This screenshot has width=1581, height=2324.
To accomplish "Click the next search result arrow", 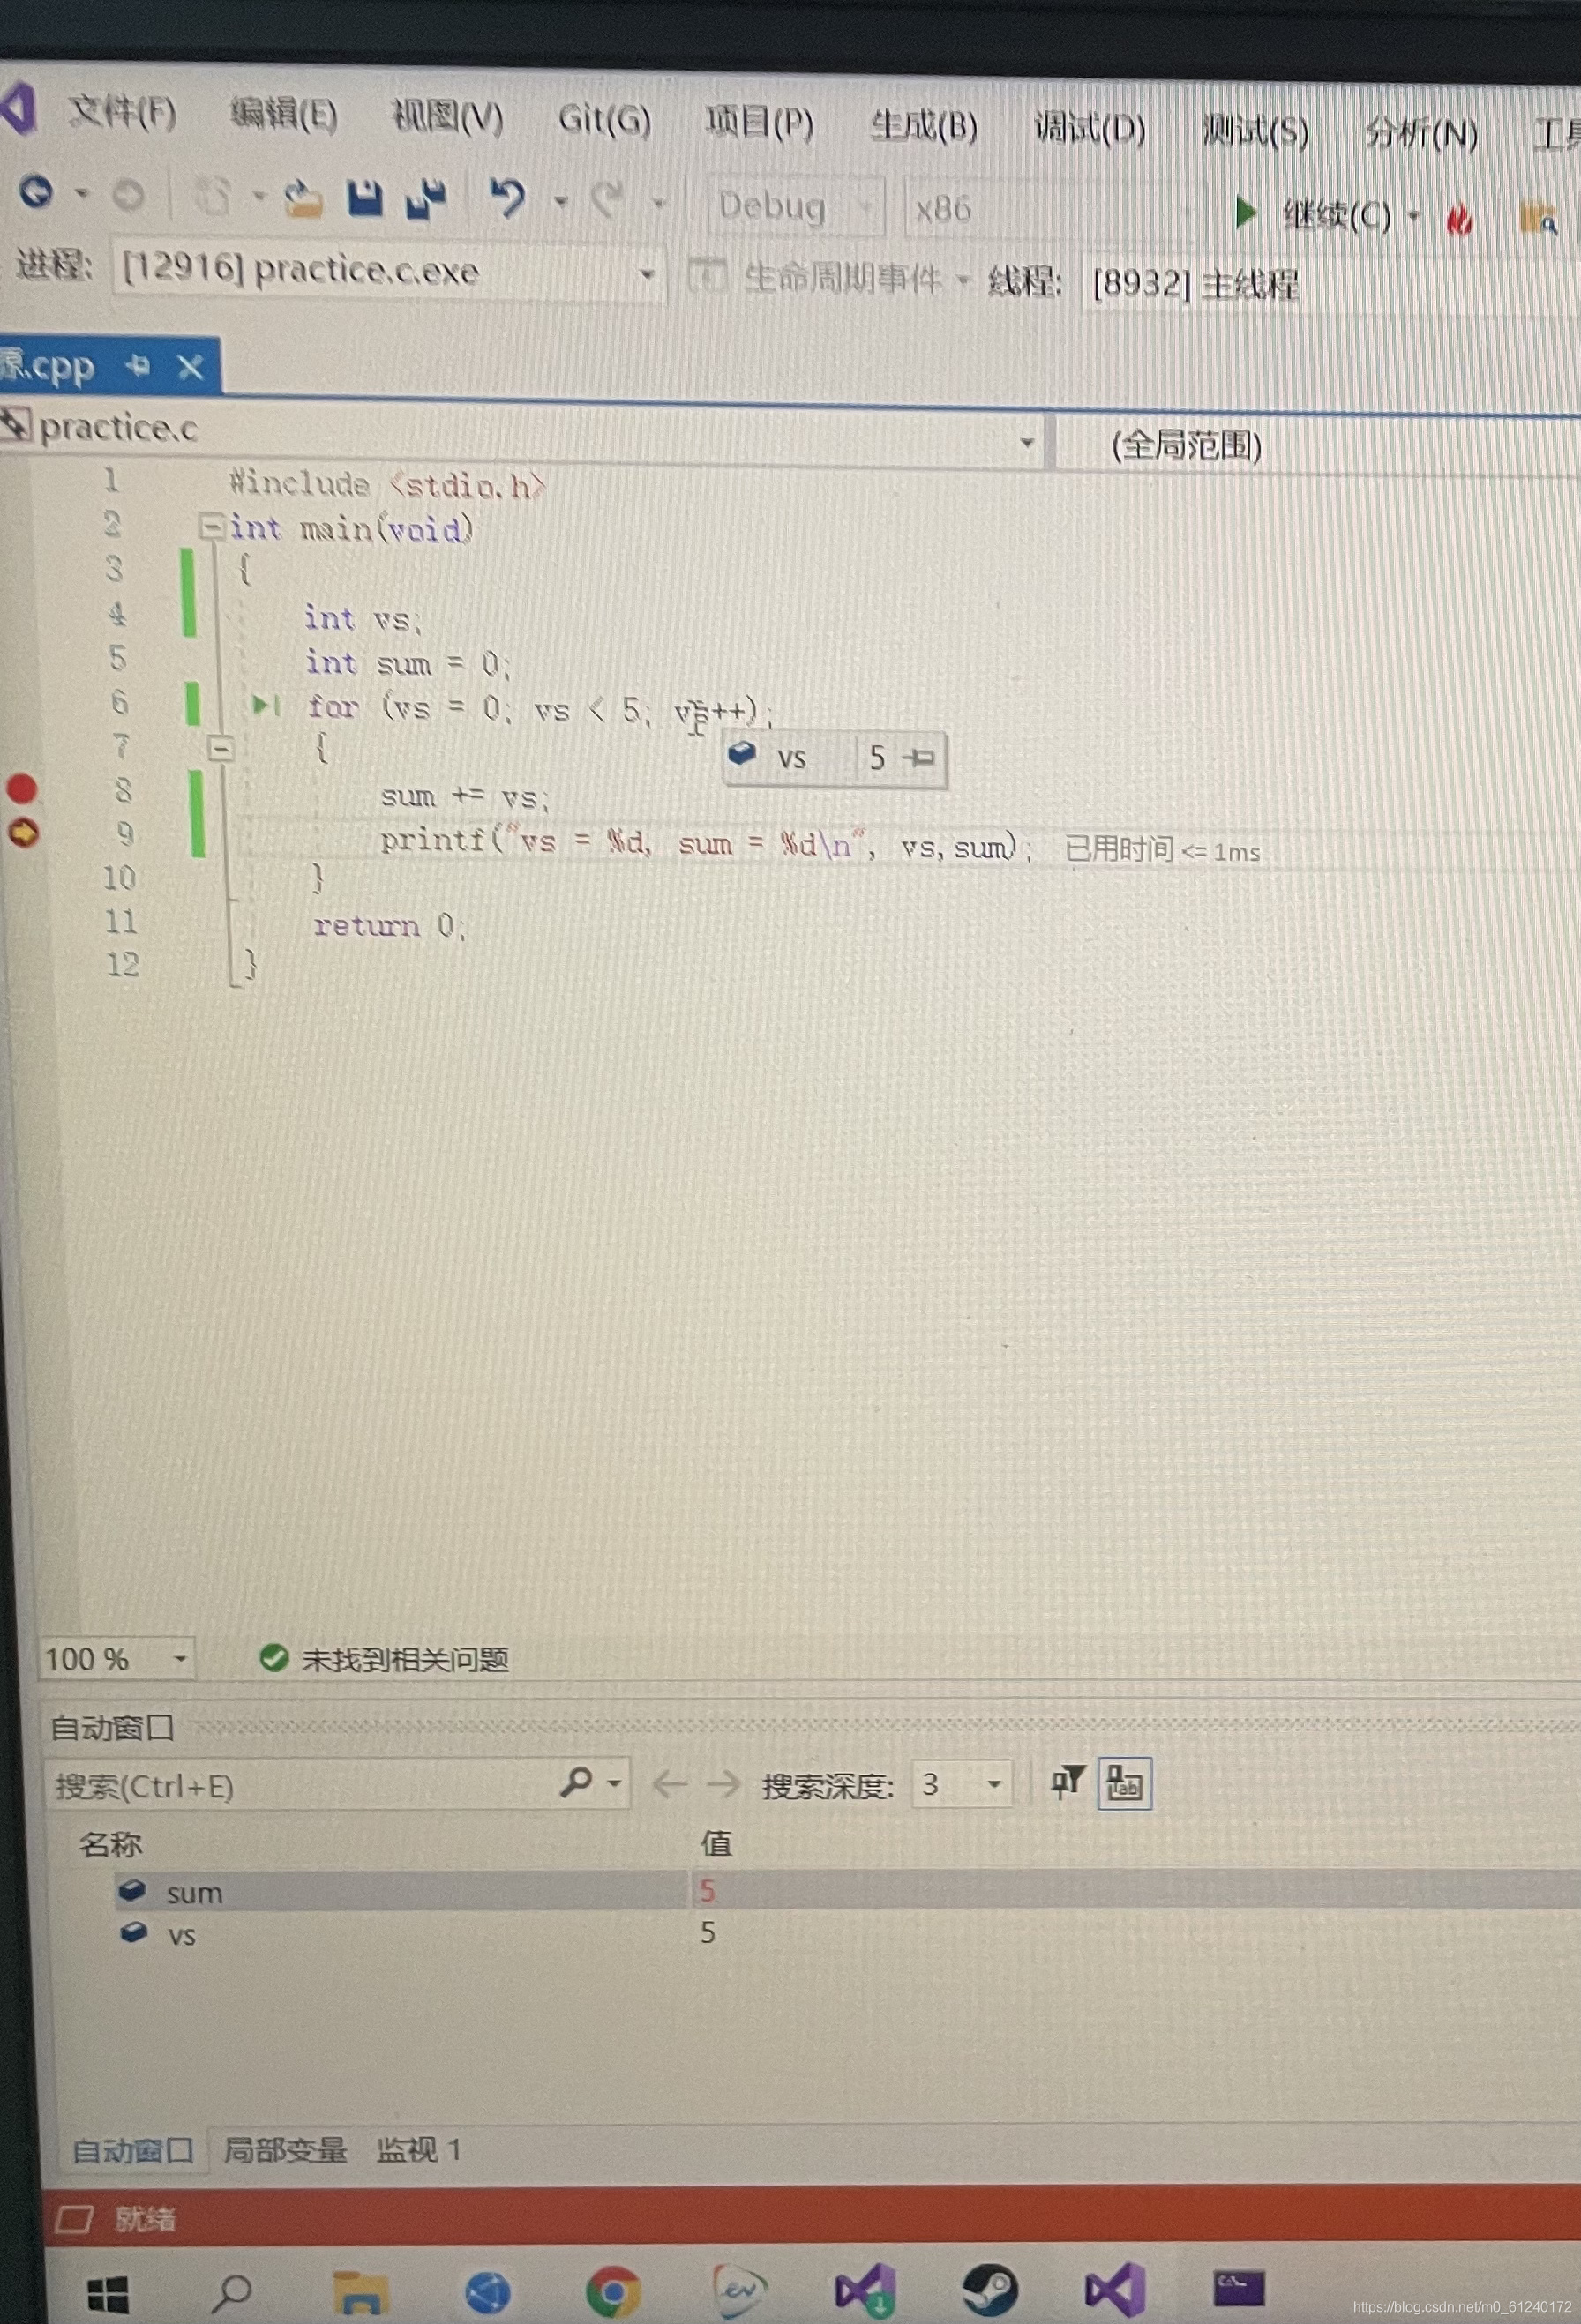I will (723, 1783).
